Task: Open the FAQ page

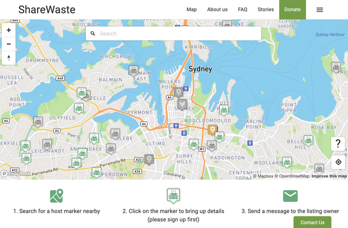Action: tap(243, 10)
